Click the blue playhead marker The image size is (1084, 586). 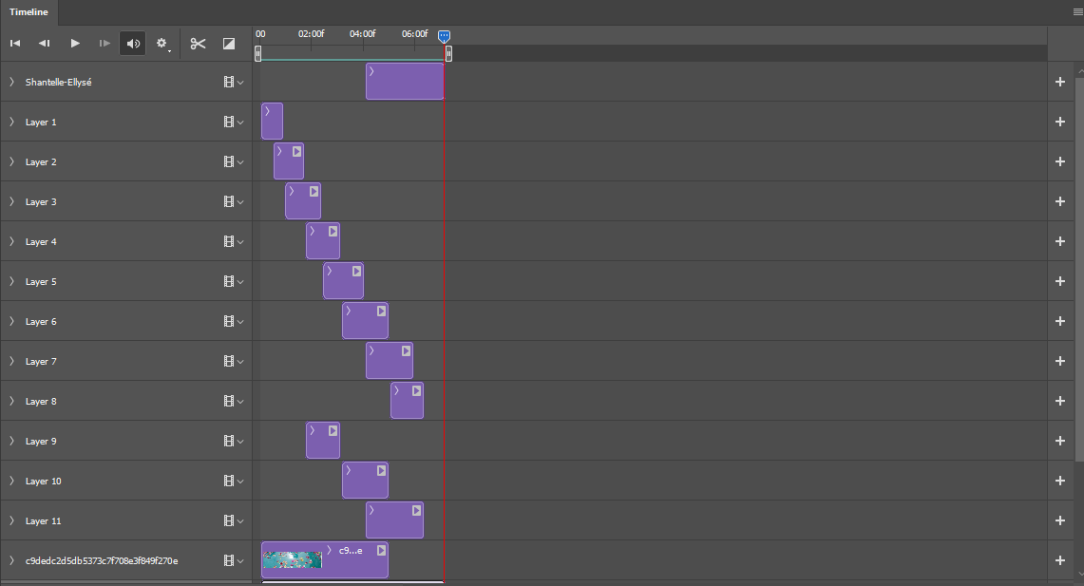click(444, 35)
